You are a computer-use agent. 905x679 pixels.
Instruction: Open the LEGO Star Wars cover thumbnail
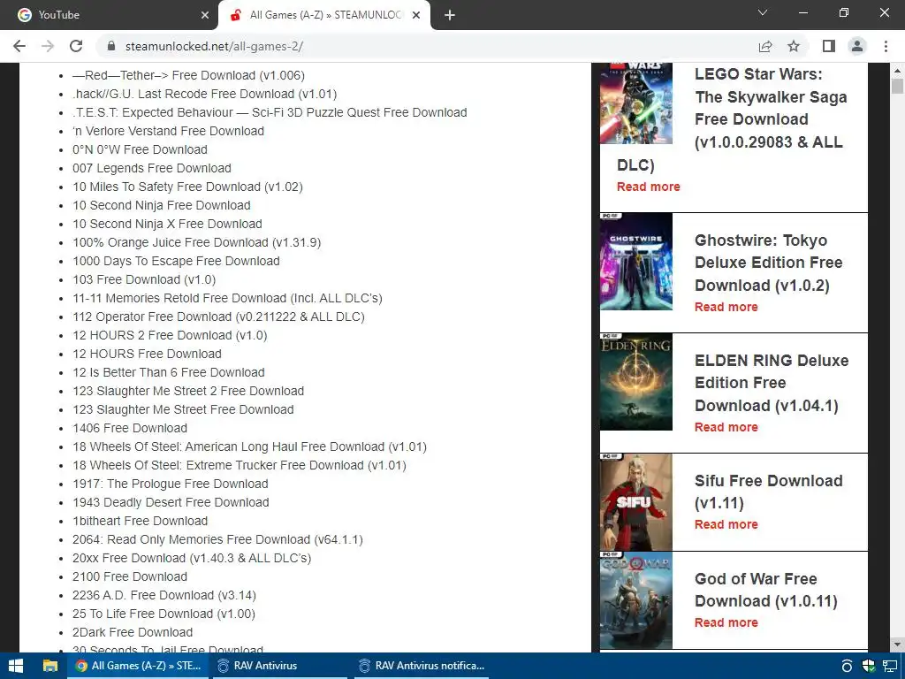[x=636, y=103]
